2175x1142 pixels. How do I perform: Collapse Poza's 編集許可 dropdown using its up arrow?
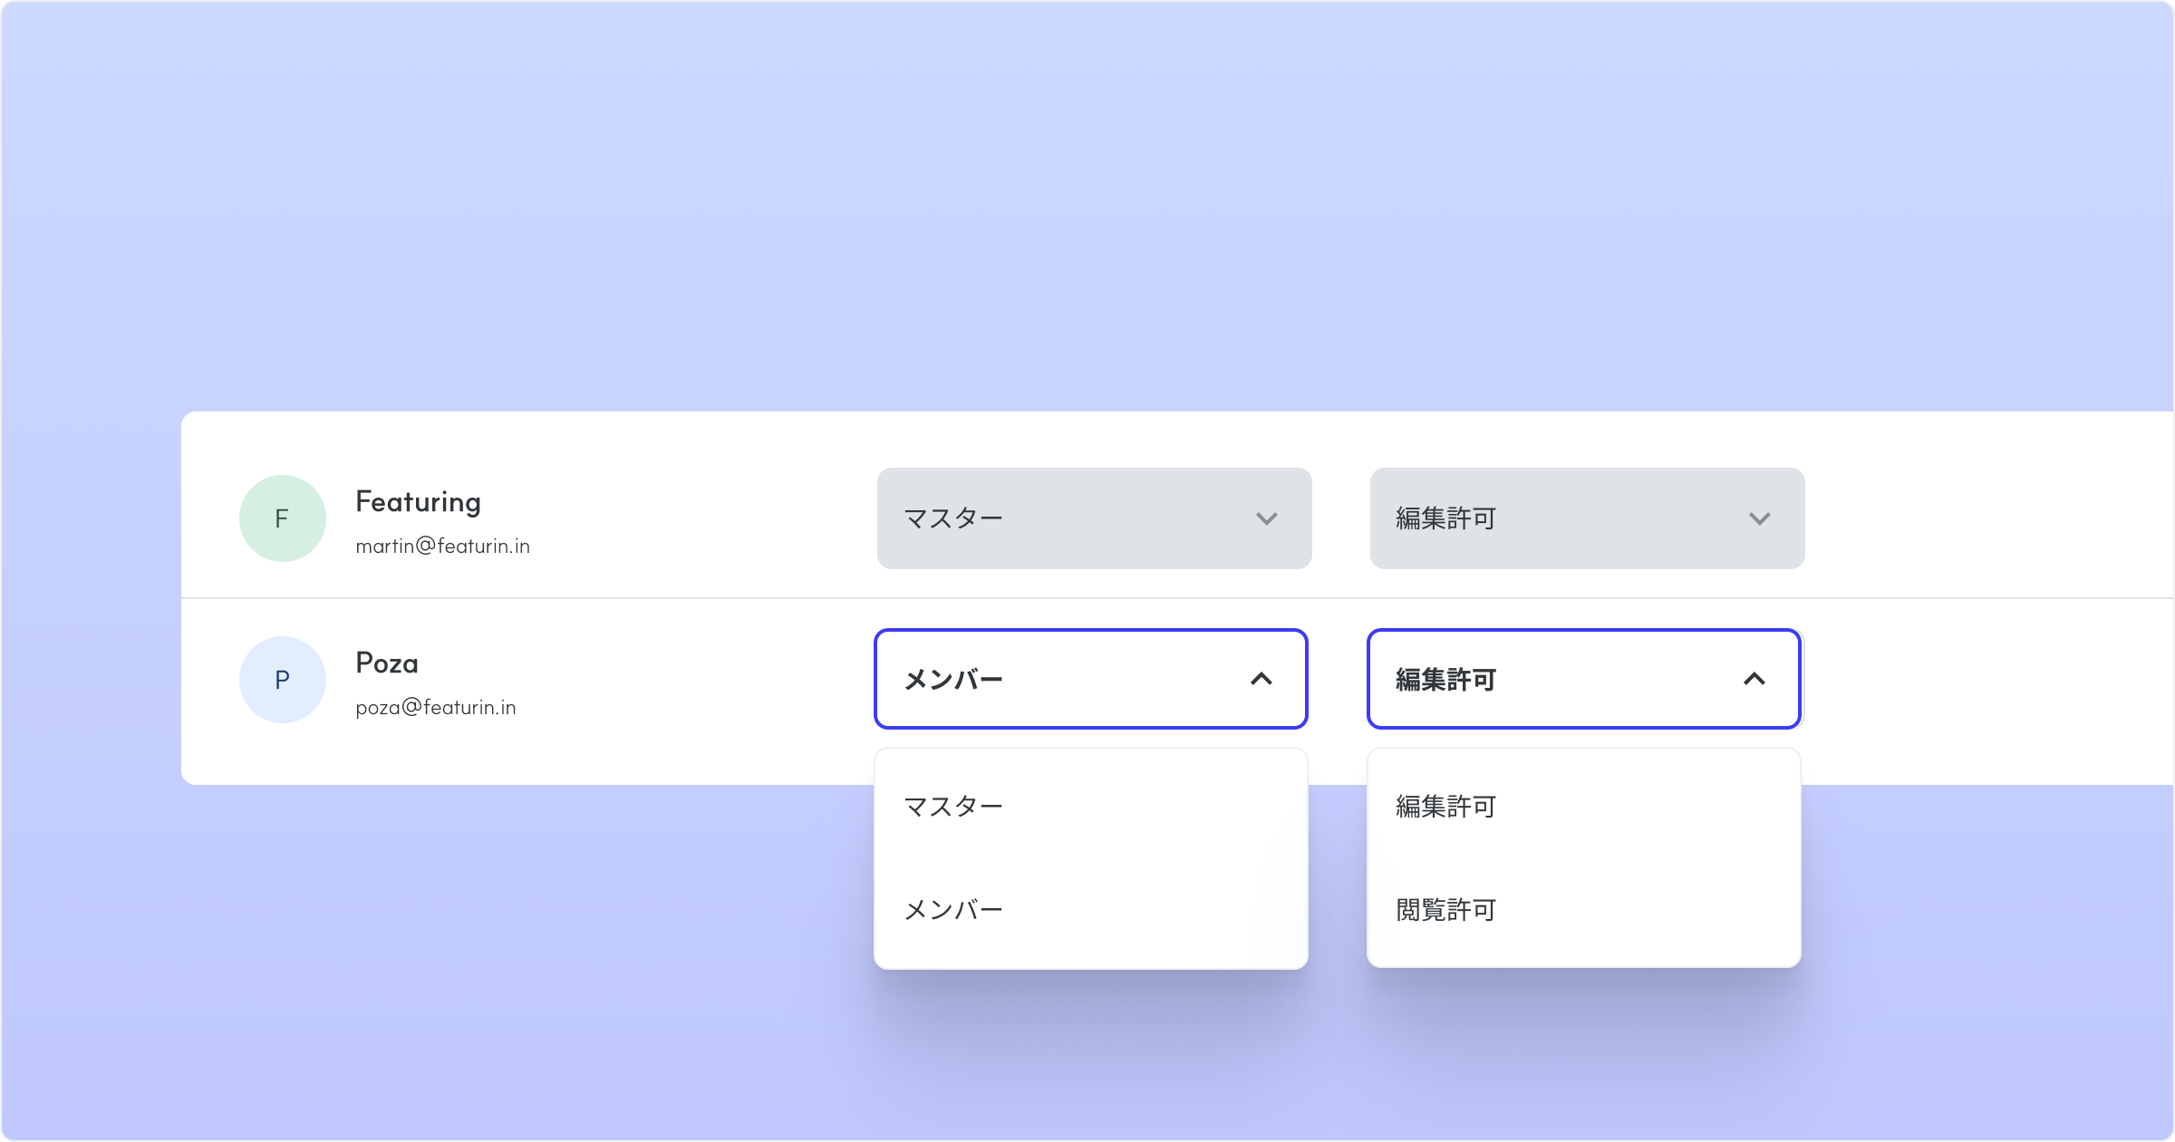click(1754, 679)
